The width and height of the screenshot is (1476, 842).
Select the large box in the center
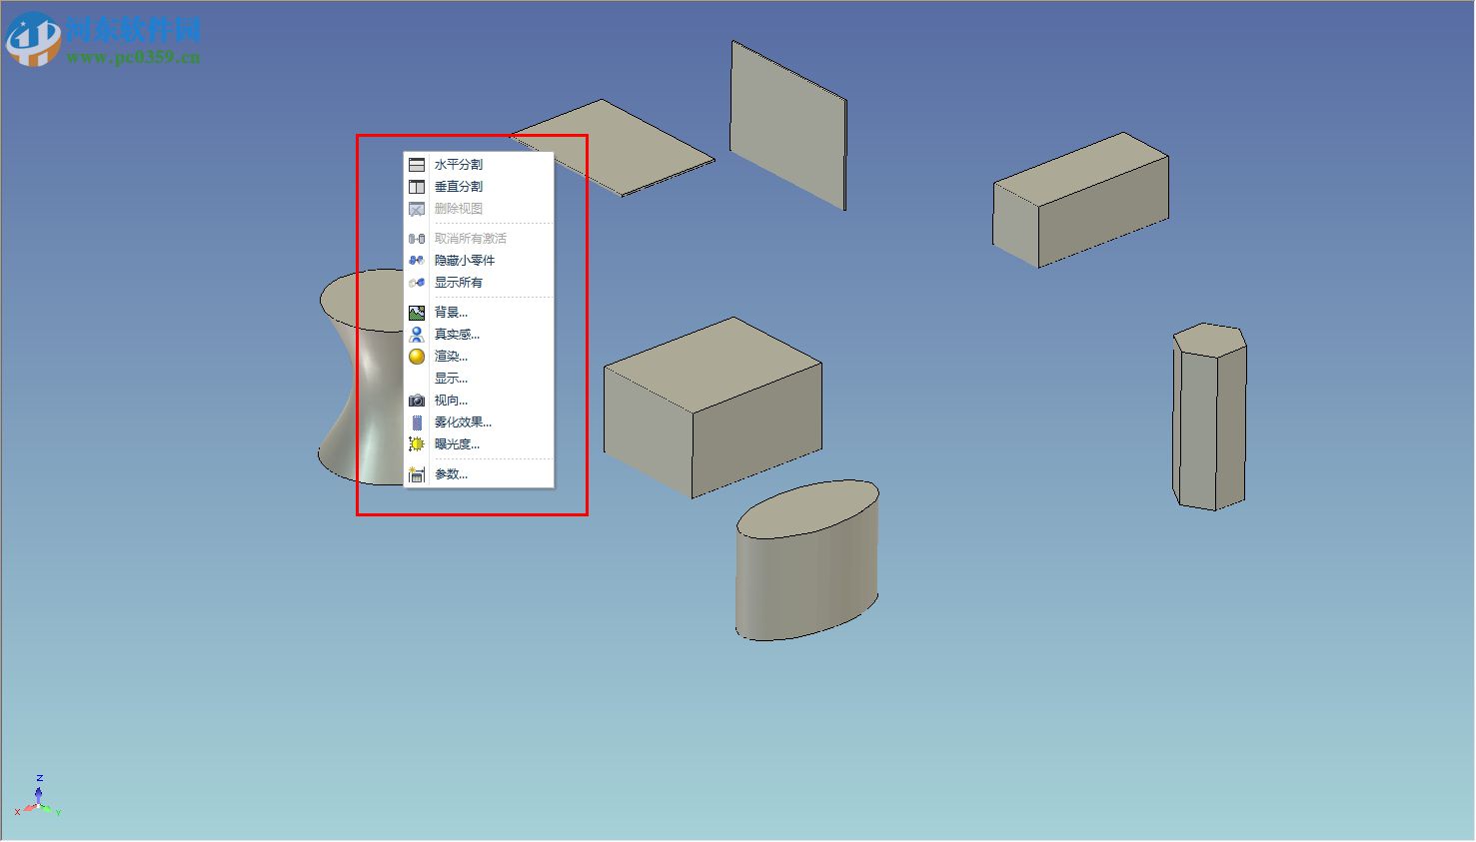pyautogui.click(x=713, y=407)
